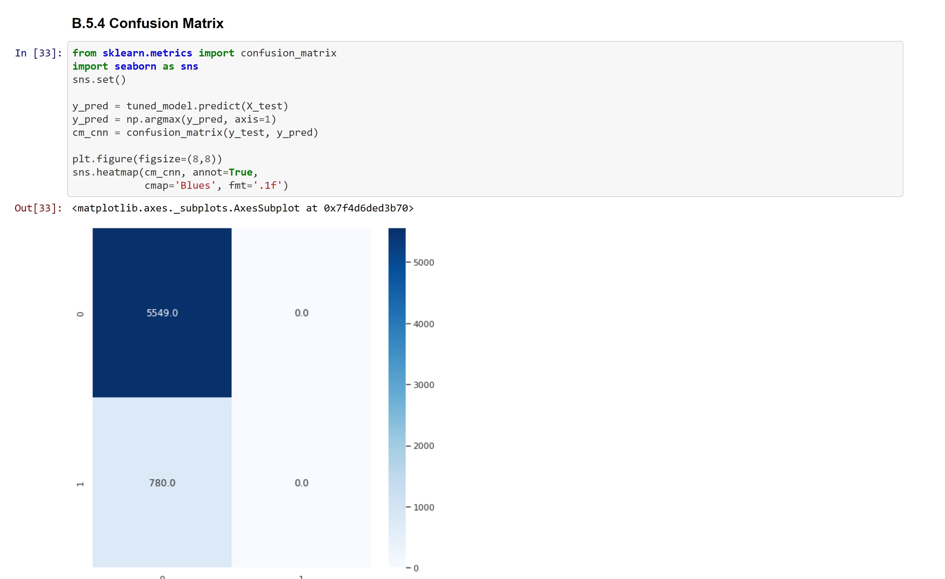This screenshot has width=945, height=579.
Task: Click the matplotlib AxesSubplot output text
Action: [x=242, y=208]
